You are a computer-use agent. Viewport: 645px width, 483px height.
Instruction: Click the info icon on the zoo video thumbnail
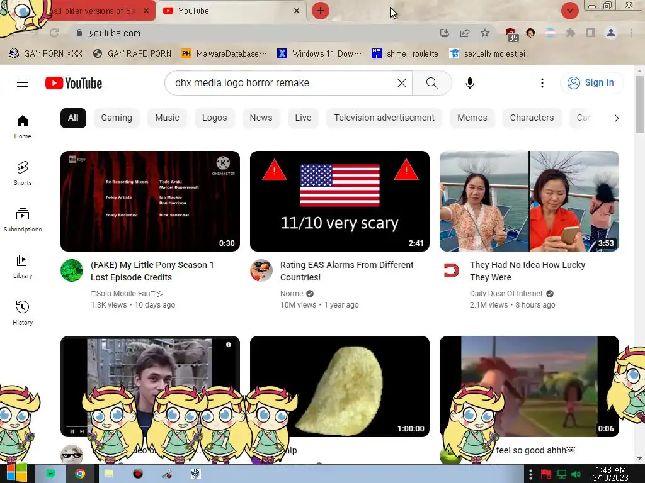tap(228, 345)
